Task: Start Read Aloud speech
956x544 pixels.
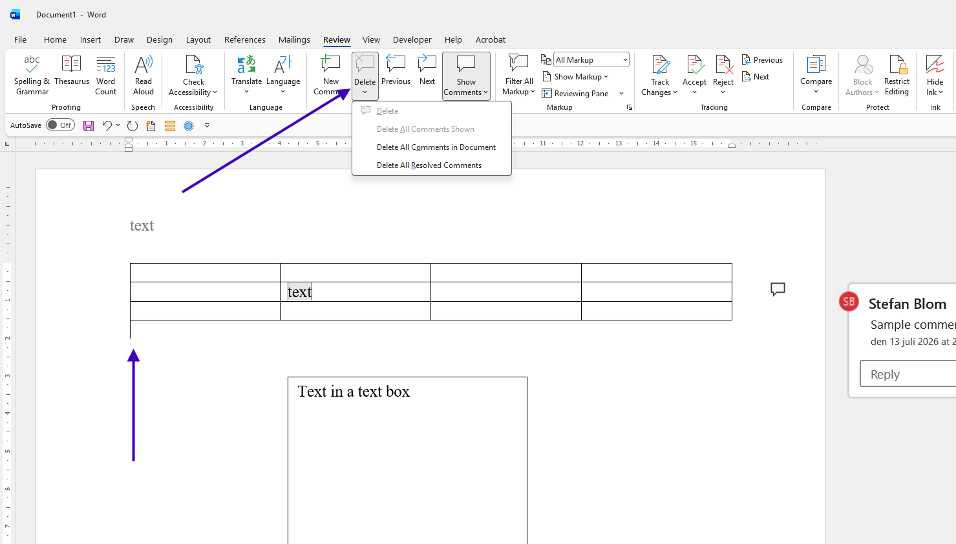Action: click(x=143, y=76)
